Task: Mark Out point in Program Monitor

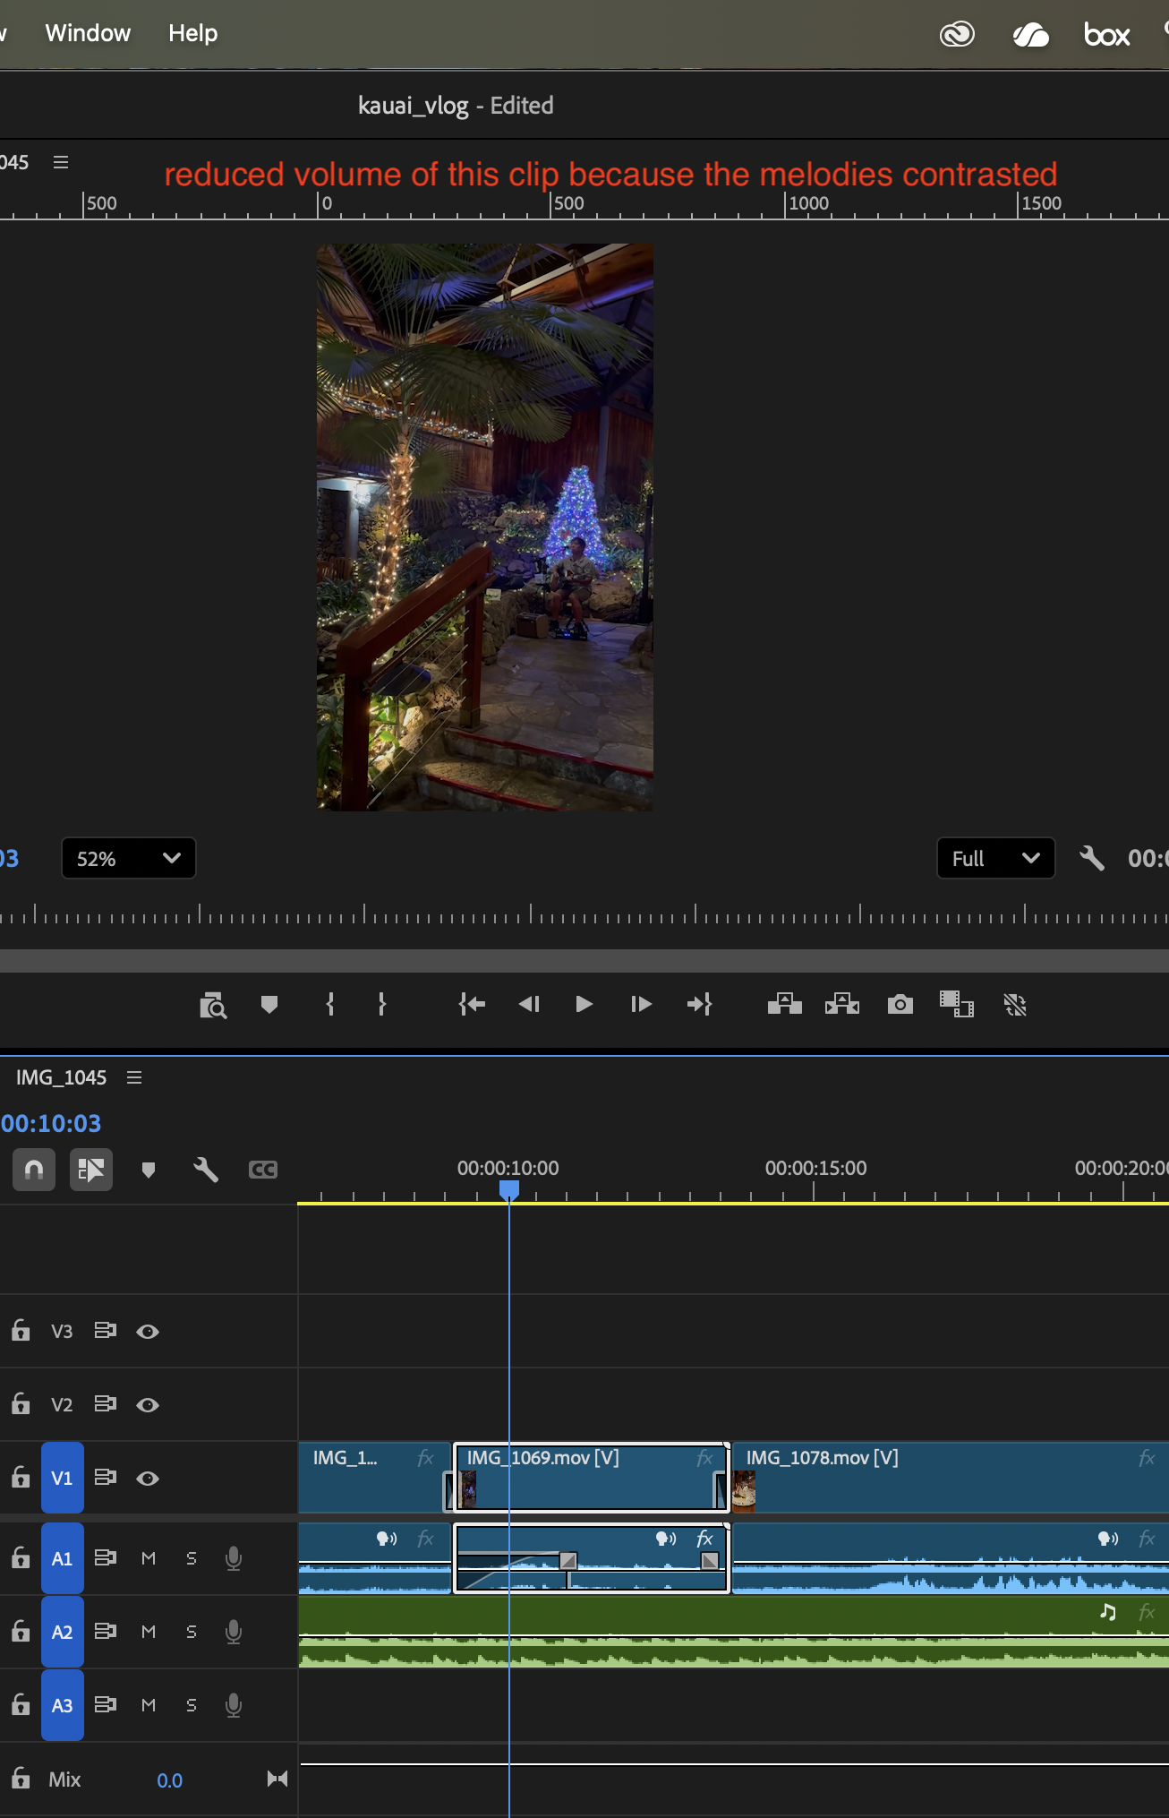Action: click(x=382, y=1005)
